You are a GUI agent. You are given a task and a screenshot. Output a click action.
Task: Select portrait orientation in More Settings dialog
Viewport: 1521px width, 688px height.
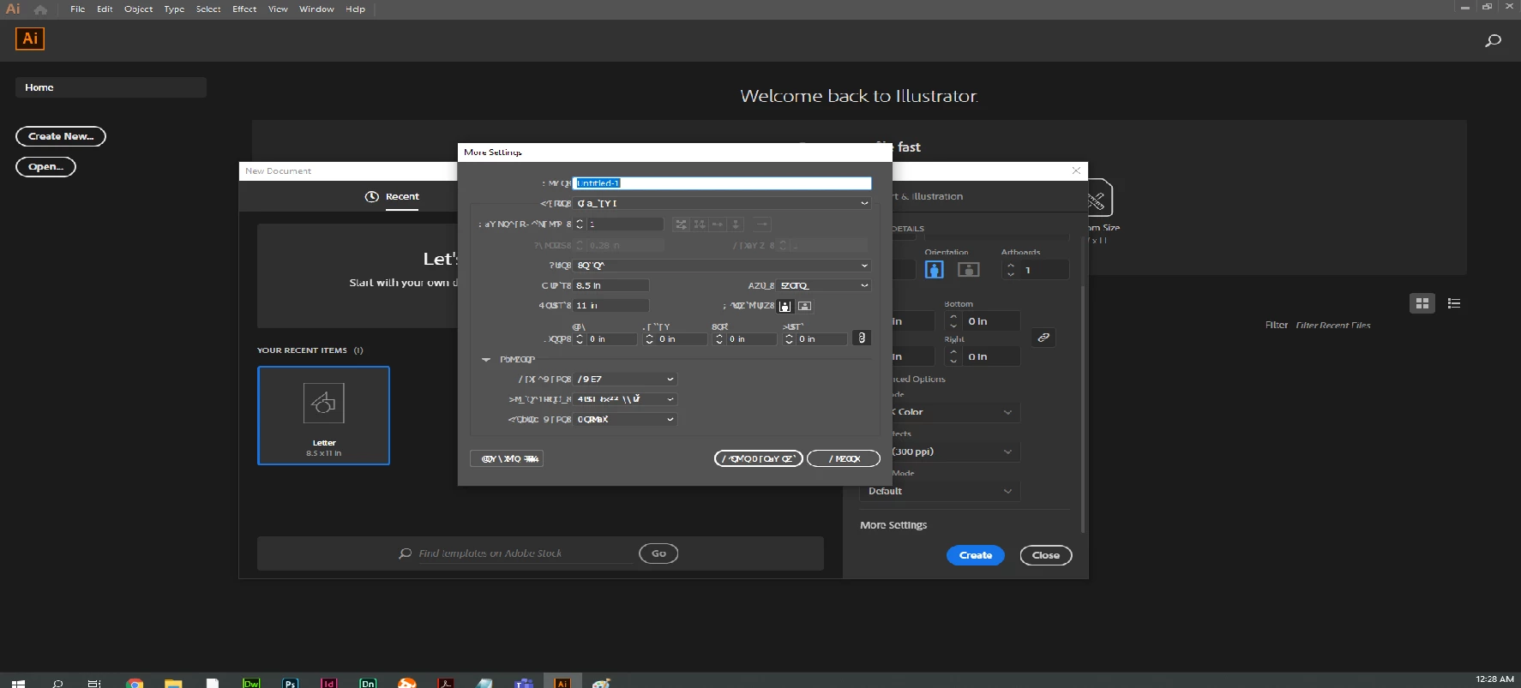(x=785, y=306)
